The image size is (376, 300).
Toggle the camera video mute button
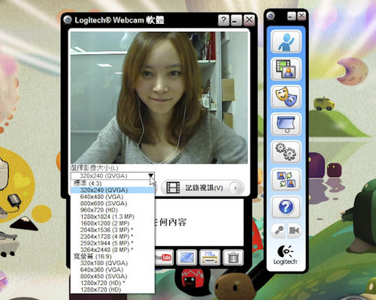pyautogui.click(x=294, y=230)
